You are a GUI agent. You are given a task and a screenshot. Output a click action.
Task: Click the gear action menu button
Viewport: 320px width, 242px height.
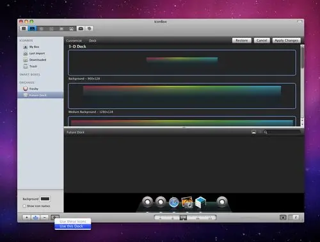(55, 217)
